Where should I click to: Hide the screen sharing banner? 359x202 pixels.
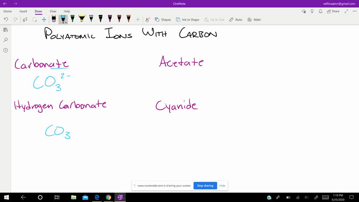[222, 186]
